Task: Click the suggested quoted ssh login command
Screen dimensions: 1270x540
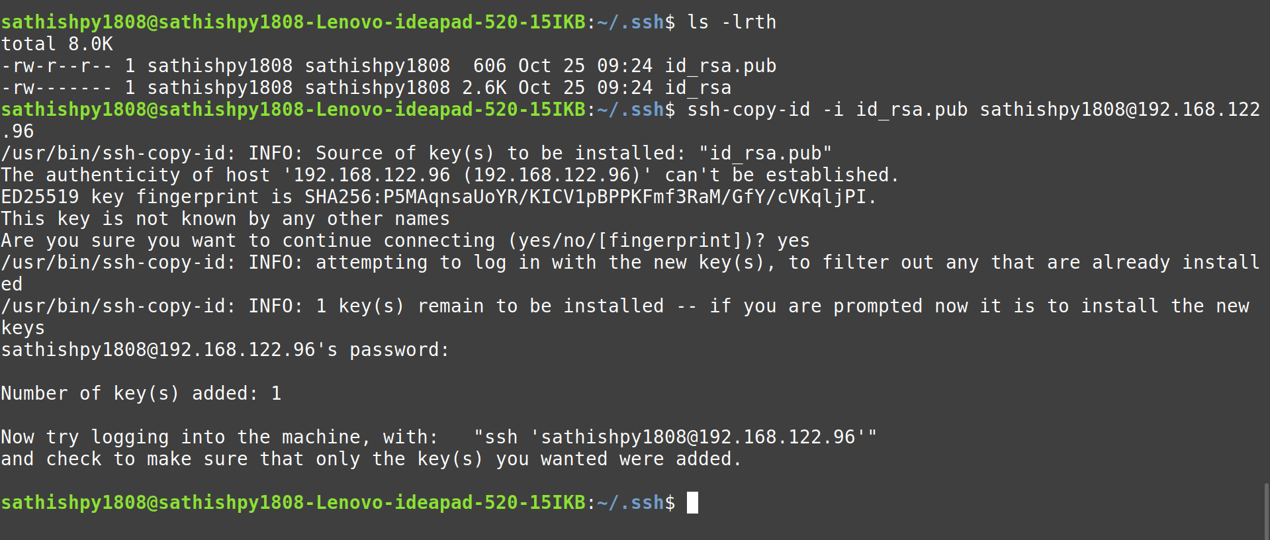Action: [675, 437]
